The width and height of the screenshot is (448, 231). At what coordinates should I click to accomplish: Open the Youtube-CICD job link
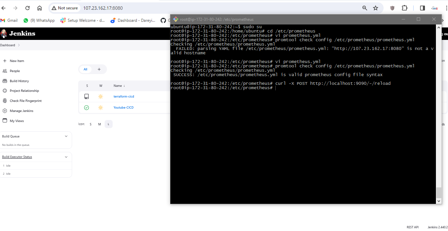tap(123, 108)
